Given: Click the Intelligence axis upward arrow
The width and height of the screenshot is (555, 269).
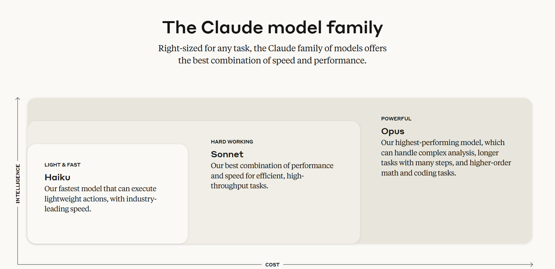Looking at the screenshot, I should [x=18, y=99].
